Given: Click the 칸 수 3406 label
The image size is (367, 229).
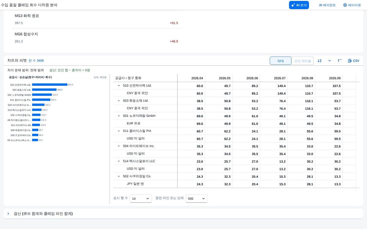Looking at the screenshot, I should 36,61.
